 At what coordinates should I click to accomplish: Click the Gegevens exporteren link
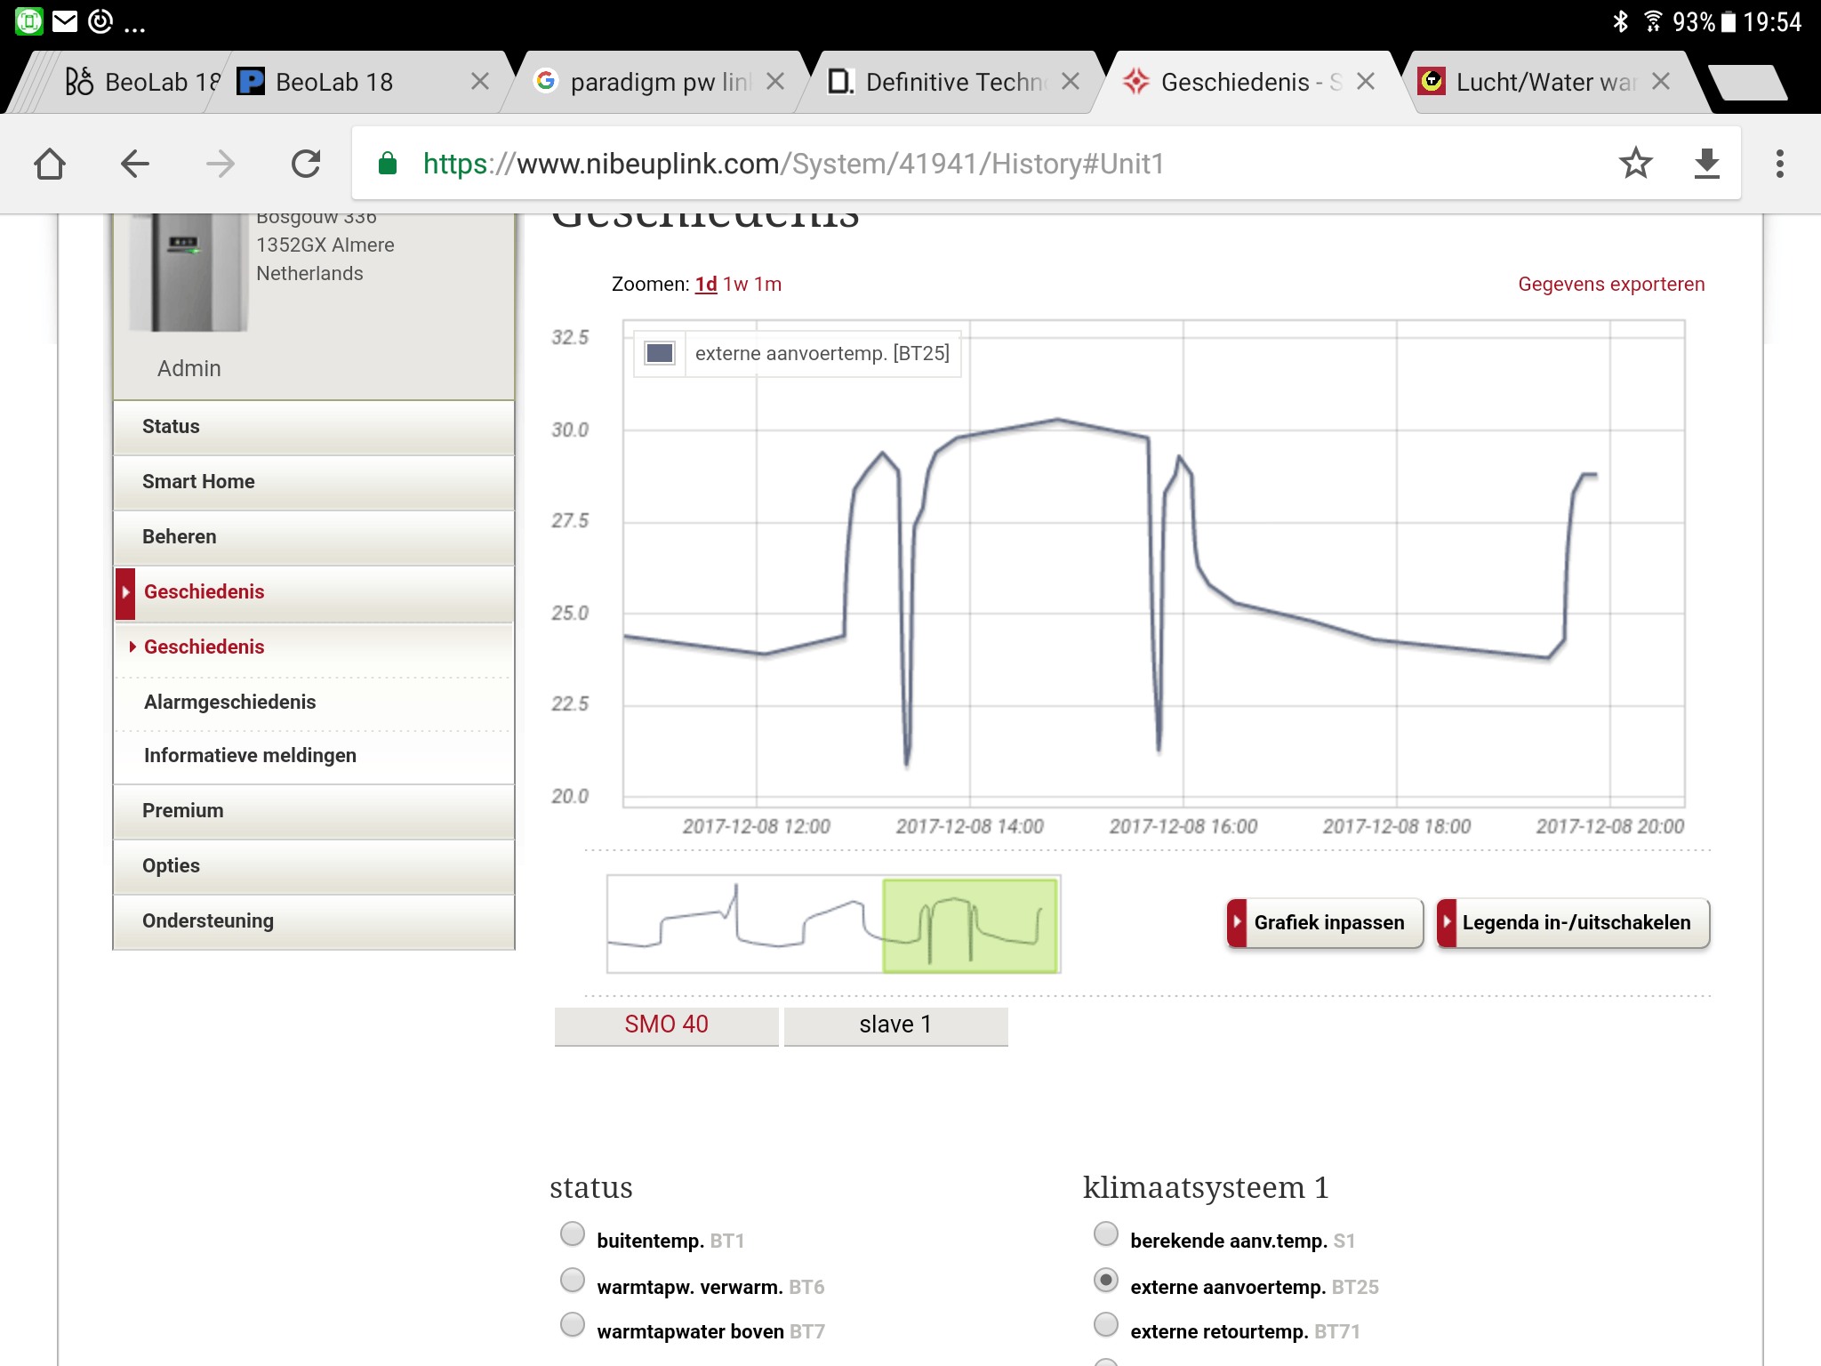1610,285
